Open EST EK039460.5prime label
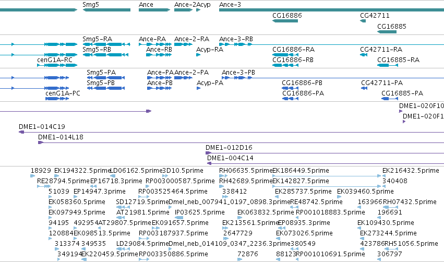This screenshot has width=444, height=262. point(365,191)
